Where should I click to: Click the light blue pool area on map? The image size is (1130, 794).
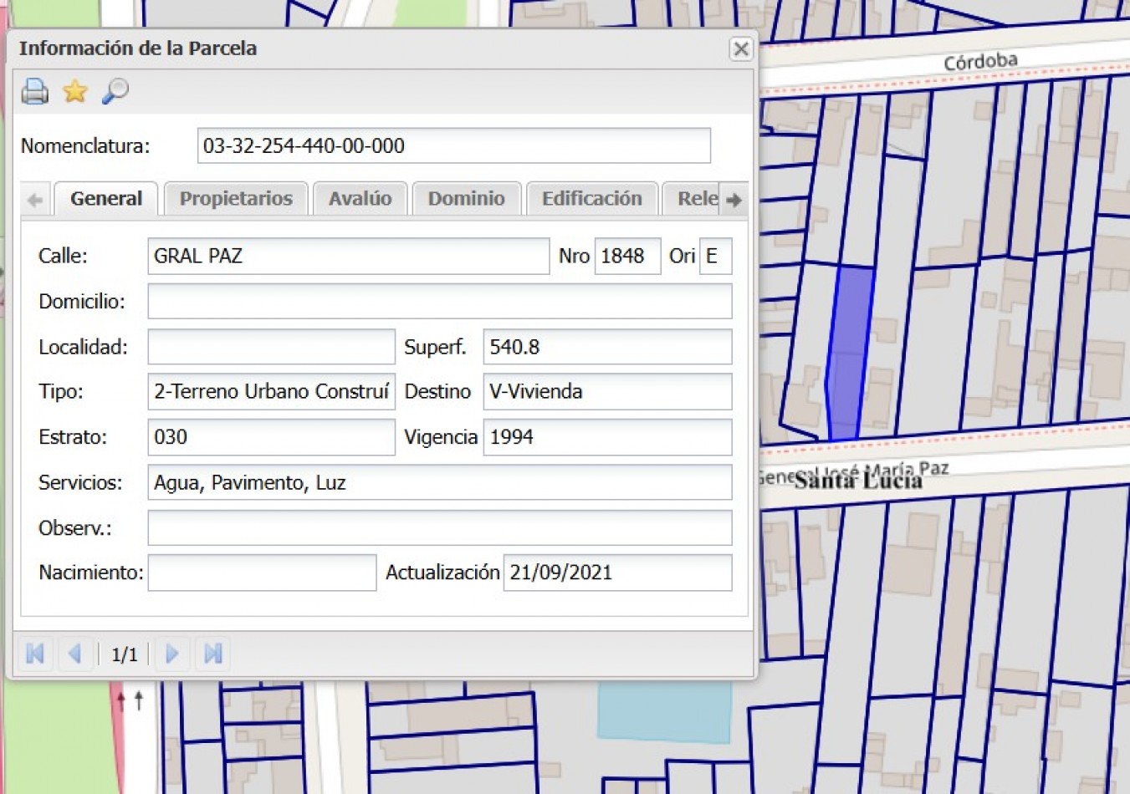(665, 712)
